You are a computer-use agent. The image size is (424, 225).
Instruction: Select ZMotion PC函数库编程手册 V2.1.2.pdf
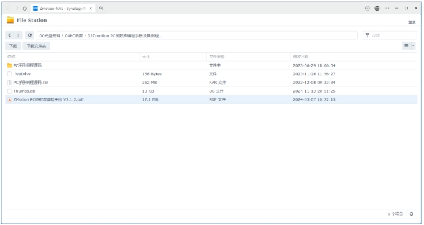[211, 99]
